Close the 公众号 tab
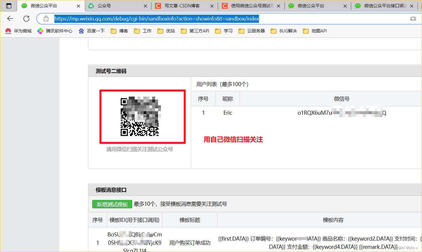Screen dimensions: 422x252 145,6
